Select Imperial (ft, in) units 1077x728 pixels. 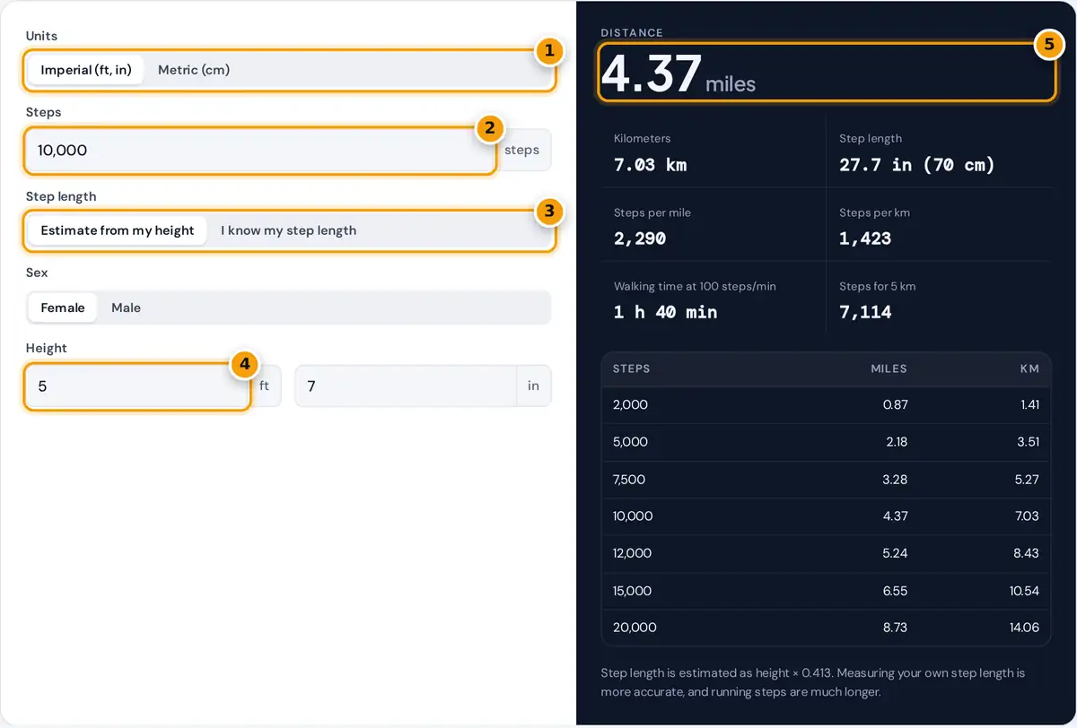coord(86,70)
